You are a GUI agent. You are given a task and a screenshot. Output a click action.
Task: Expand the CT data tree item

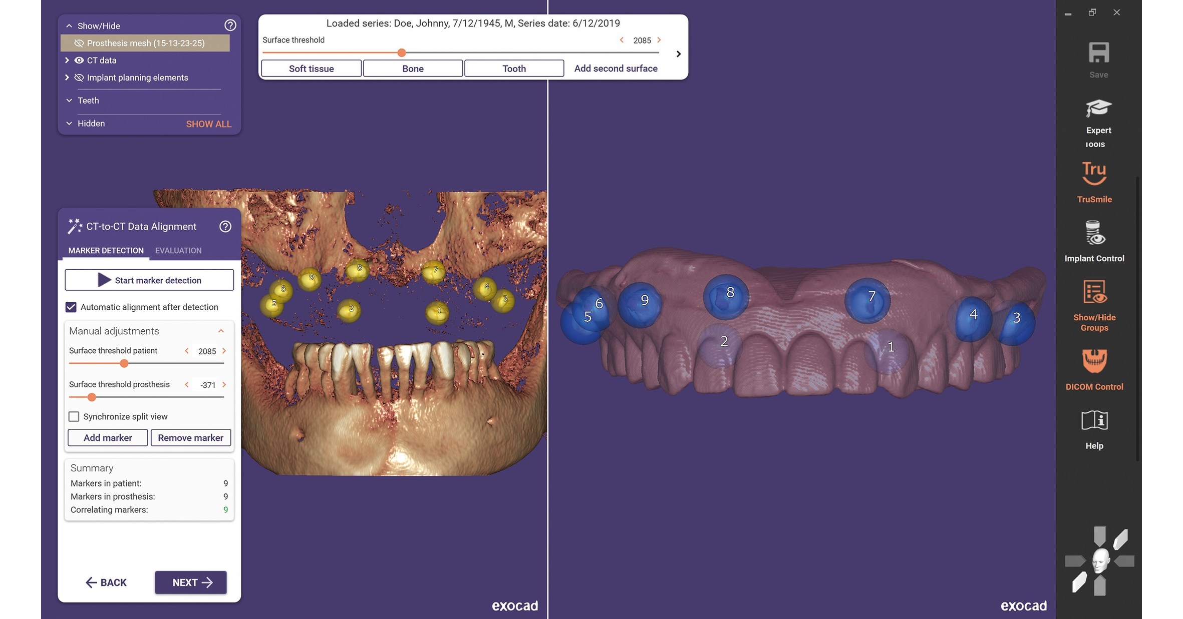click(67, 60)
